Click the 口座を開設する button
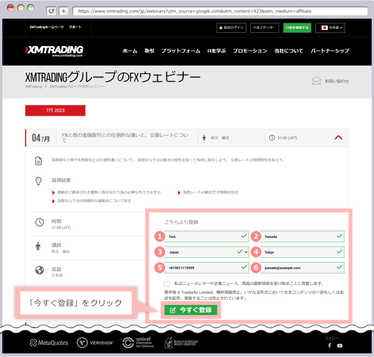The height and width of the screenshot is (357, 374). click(297, 28)
